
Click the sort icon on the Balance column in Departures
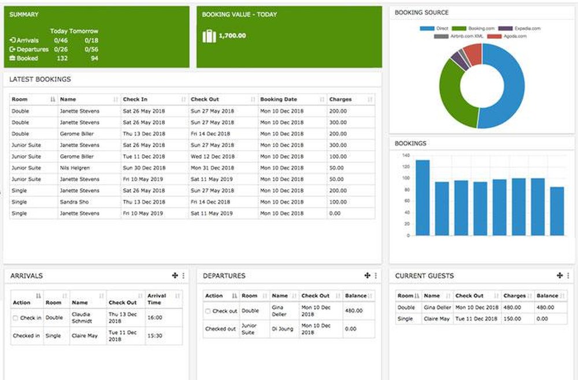point(369,295)
